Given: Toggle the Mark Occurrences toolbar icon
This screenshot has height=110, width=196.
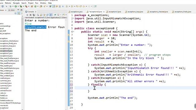Looking at the screenshot, I should 54,6.
